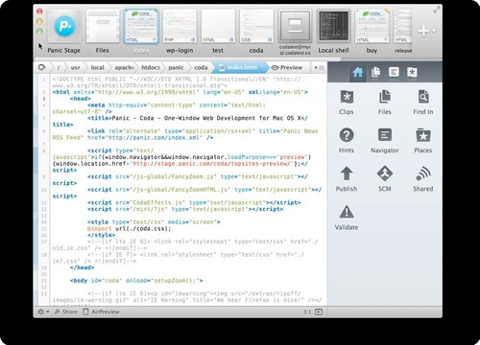Switch to the Panic Stage tab

coord(64,32)
